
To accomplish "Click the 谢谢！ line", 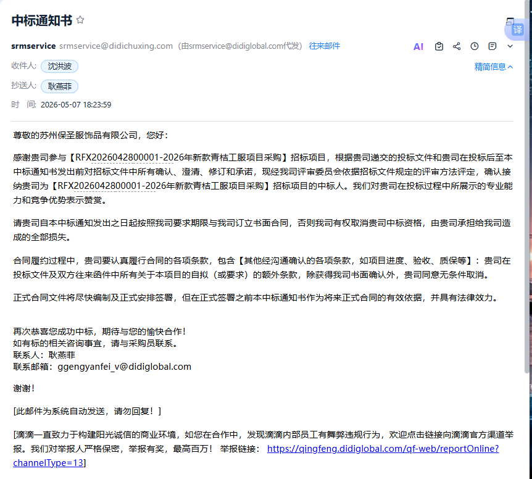I will [23, 388].
